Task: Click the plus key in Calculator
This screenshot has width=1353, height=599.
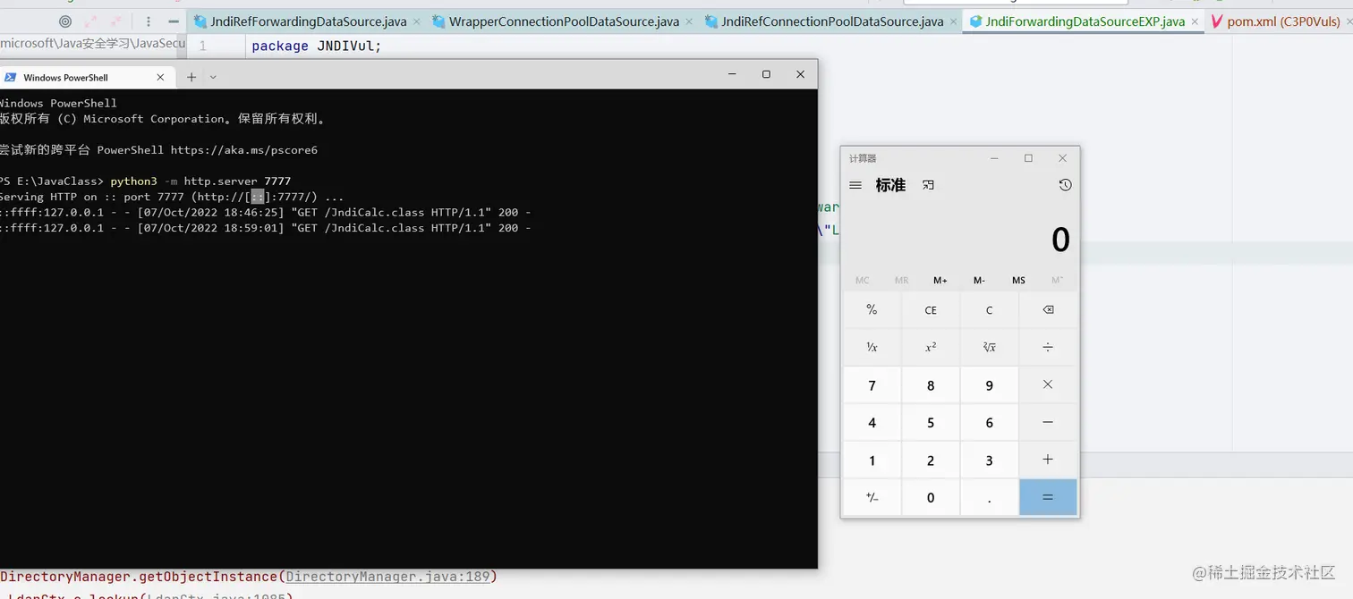Action: coord(1048,460)
